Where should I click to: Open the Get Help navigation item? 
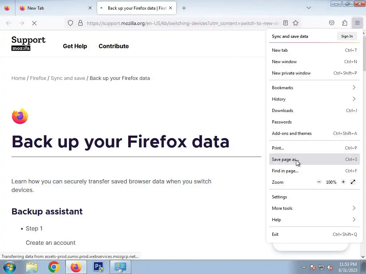tap(75, 46)
